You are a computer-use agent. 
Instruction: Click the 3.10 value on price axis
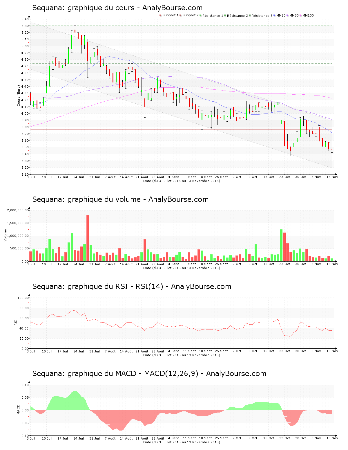[25, 174]
